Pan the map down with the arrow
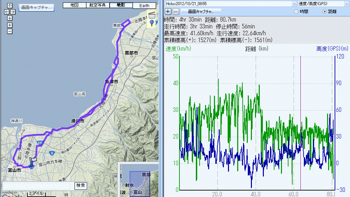 (x=10, y=18)
